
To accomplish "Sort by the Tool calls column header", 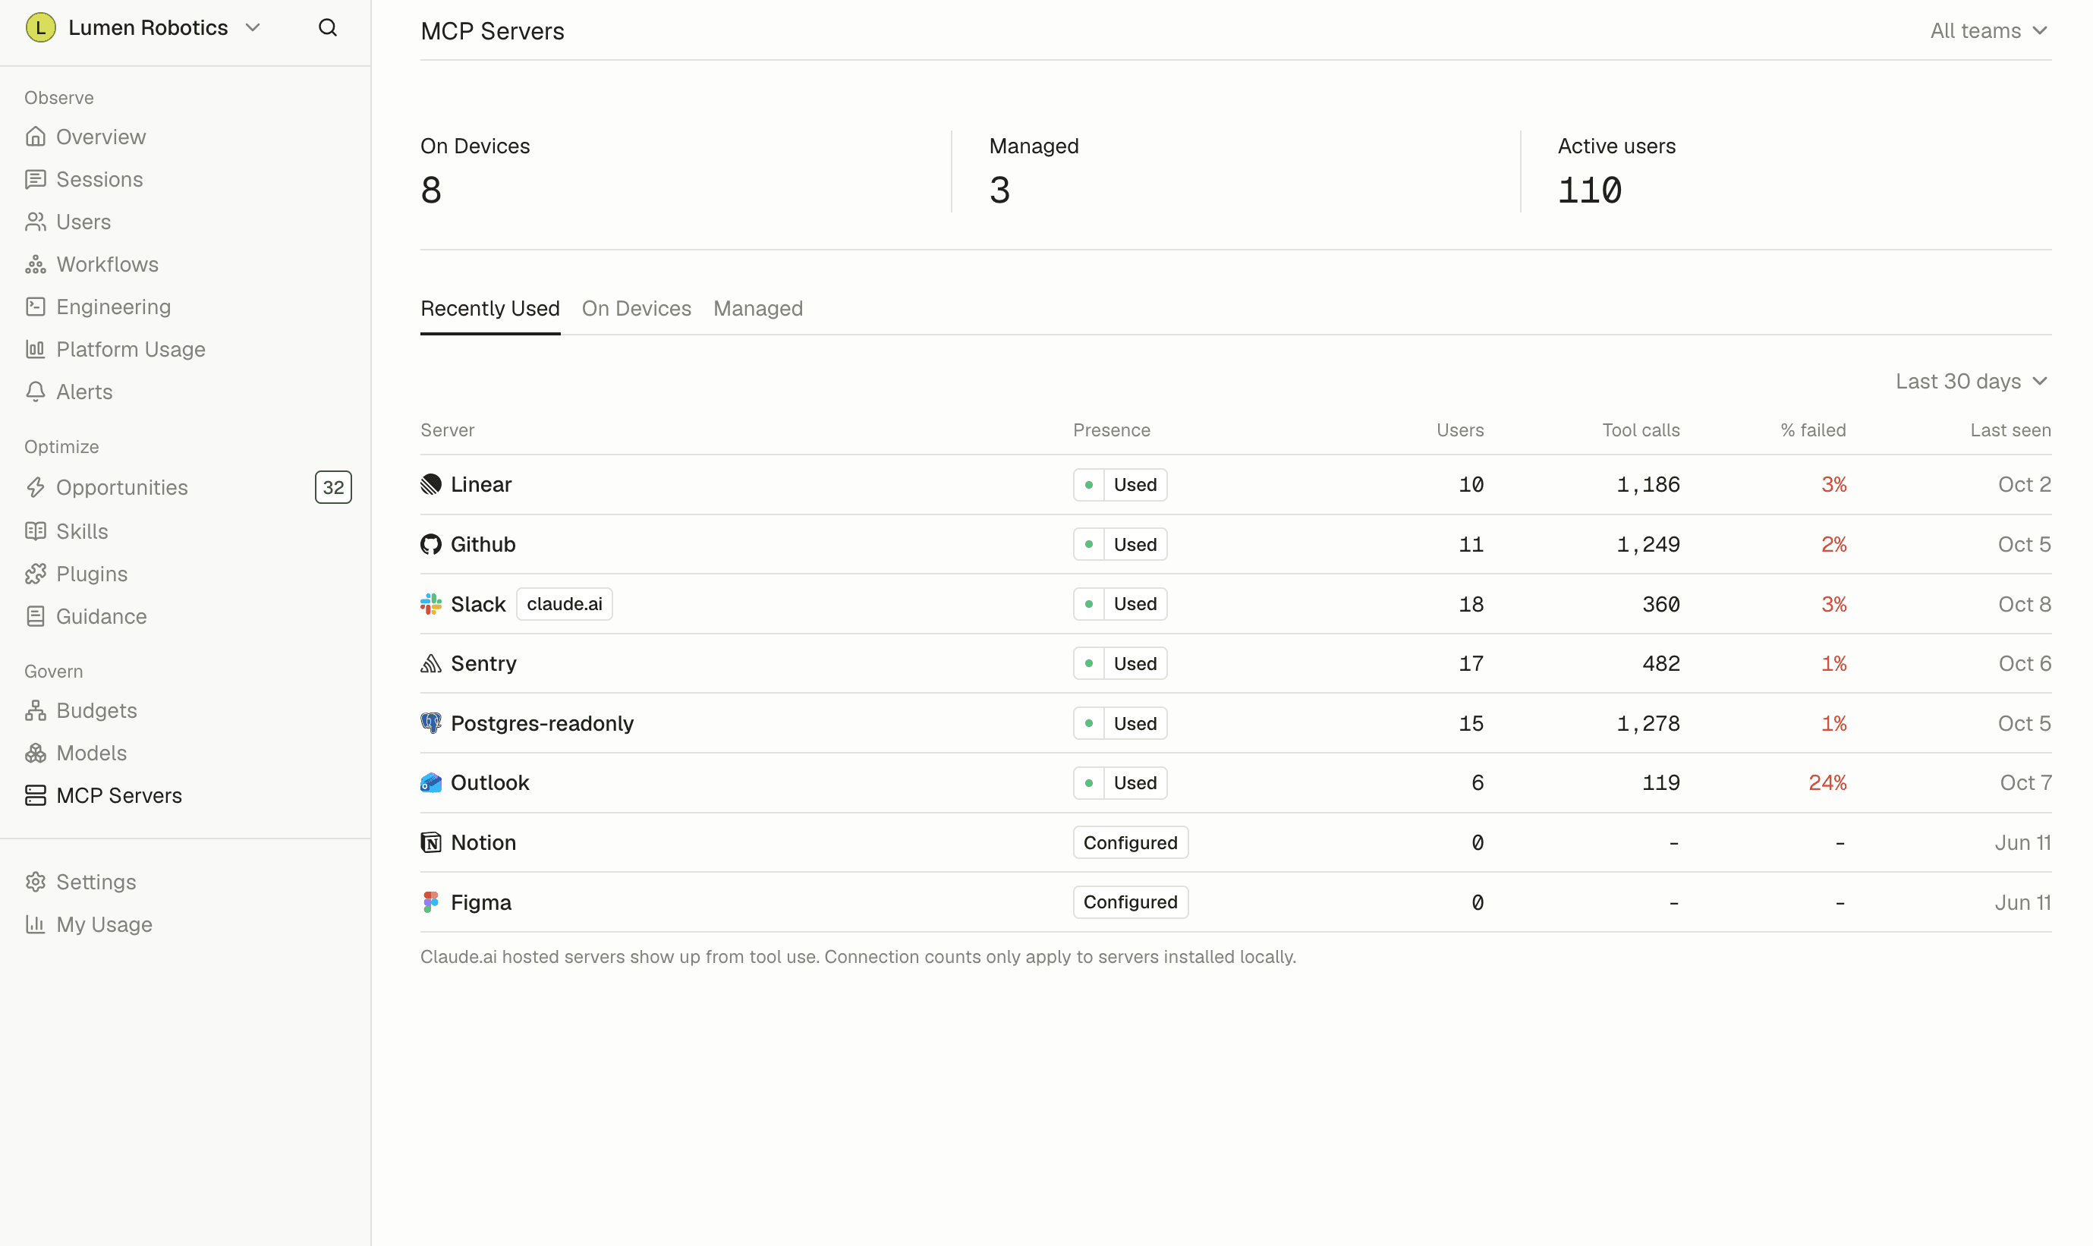I will 1641,430.
